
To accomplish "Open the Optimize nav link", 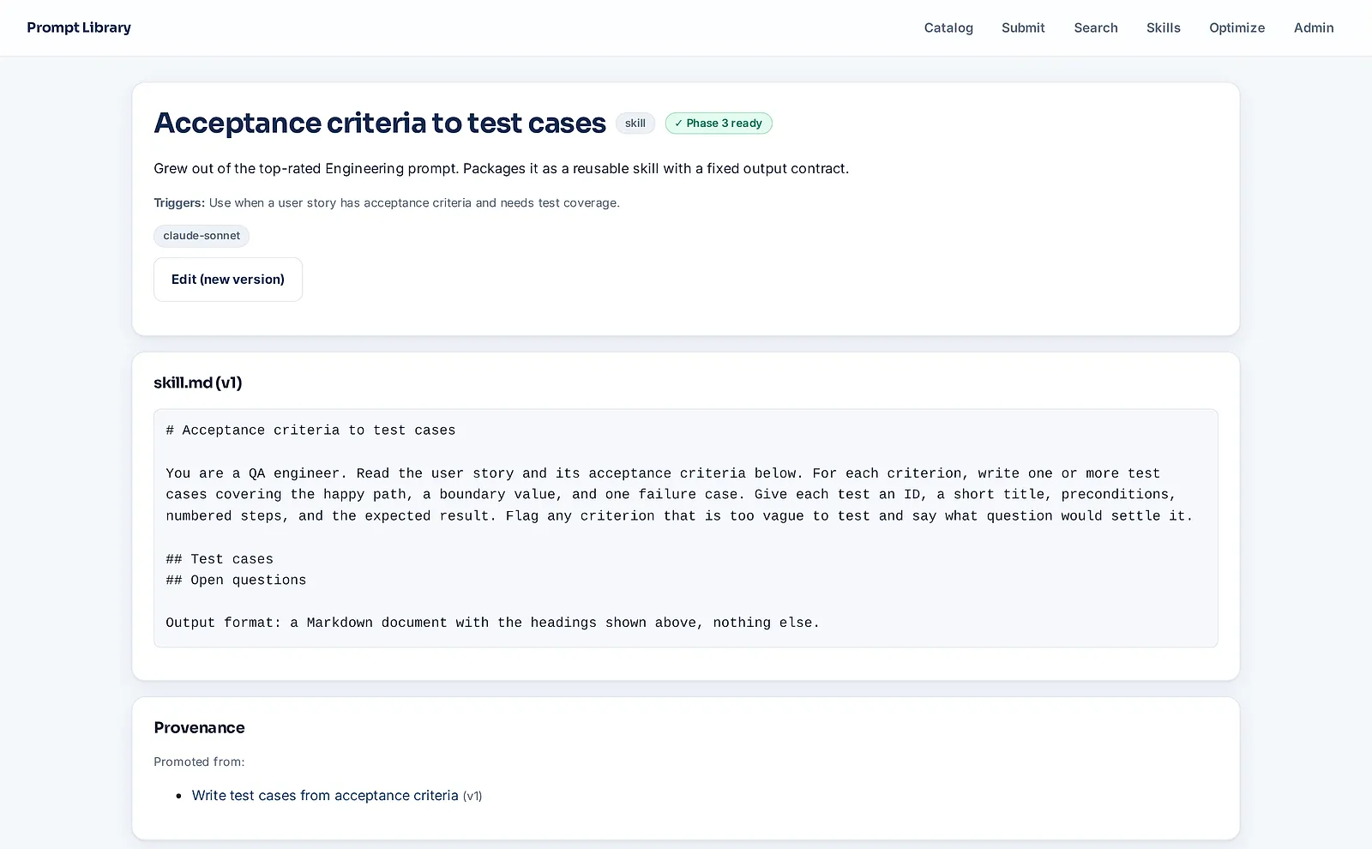I will tap(1237, 27).
